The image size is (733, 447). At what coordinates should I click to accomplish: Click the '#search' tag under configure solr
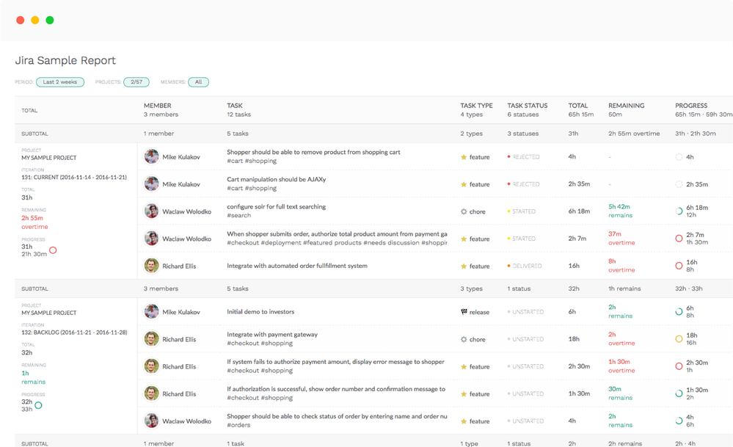[239, 216]
